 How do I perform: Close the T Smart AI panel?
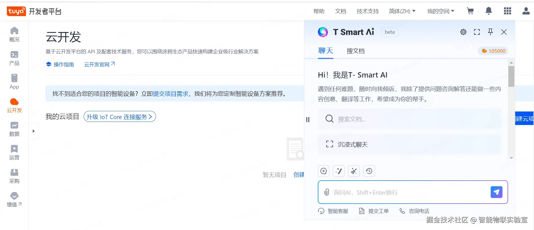[504, 32]
